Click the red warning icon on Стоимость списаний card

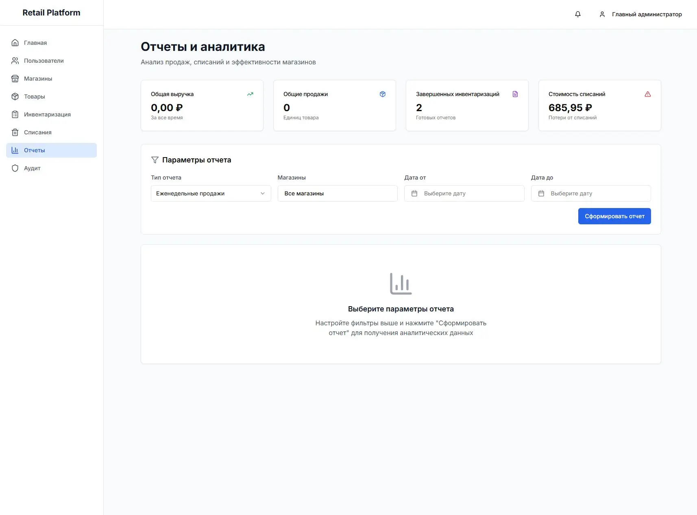(647, 94)
